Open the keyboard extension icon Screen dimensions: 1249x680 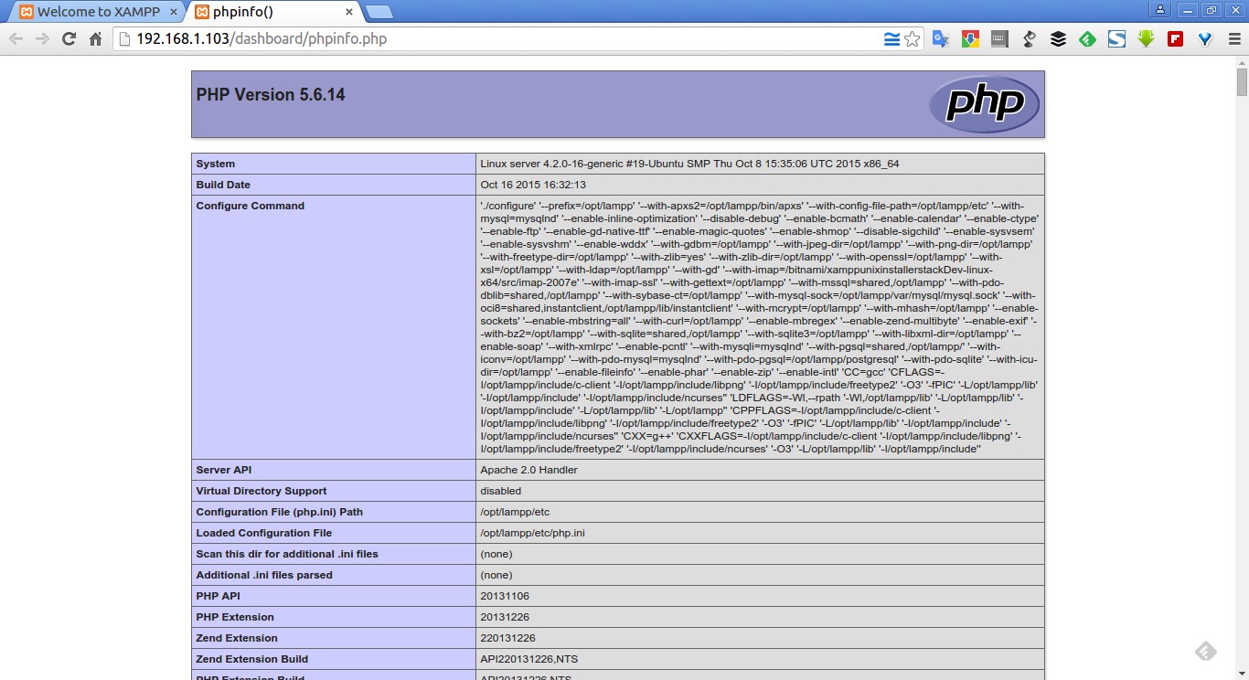999,39
